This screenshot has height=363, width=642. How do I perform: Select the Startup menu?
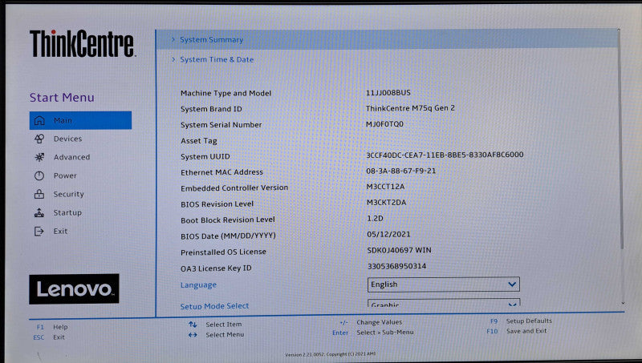[x=67, y=212]
